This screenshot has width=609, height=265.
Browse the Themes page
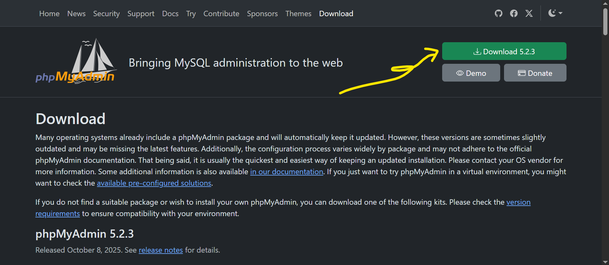coord(298,14)
